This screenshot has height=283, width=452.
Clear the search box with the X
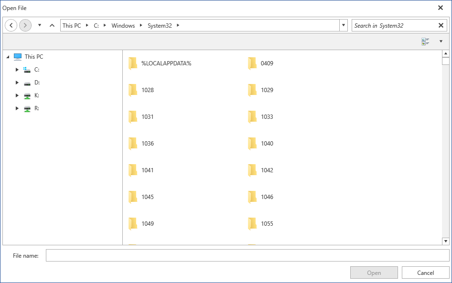pyautogui.click(x=441, y=25)
